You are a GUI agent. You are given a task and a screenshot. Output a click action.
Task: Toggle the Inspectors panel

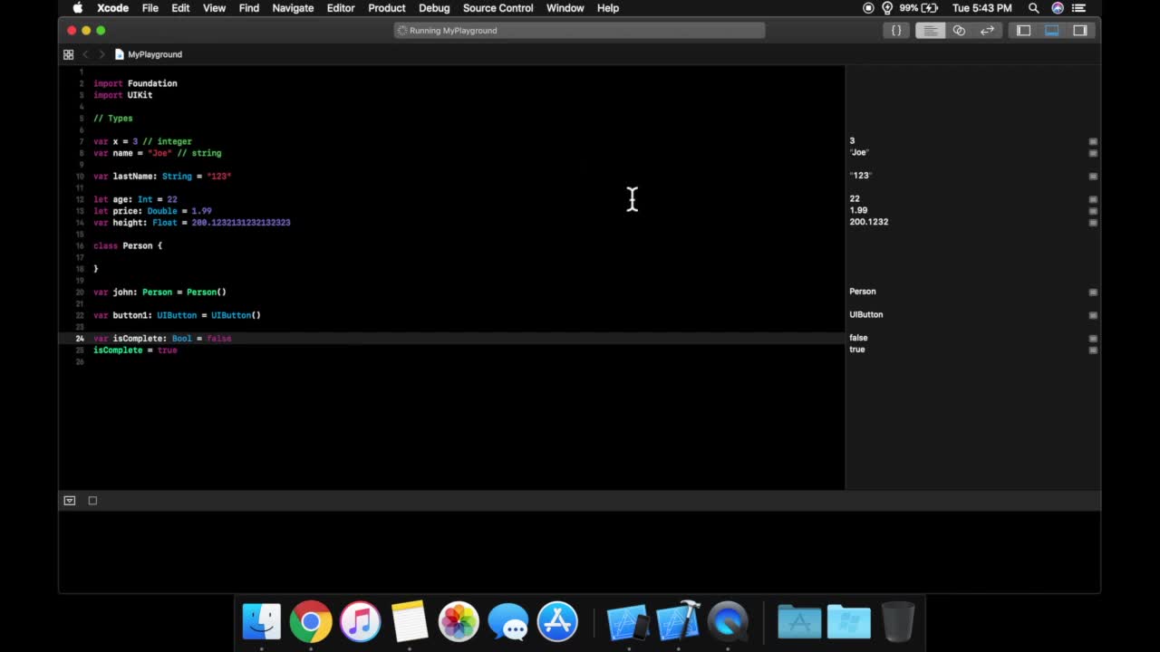(1079, 30)
